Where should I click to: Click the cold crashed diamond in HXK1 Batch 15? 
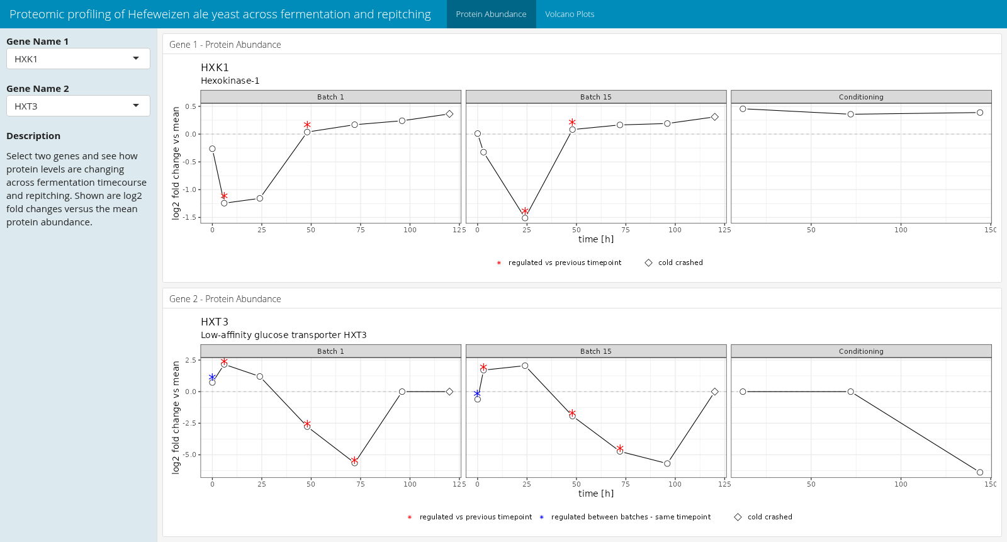[x=715, y=117]
